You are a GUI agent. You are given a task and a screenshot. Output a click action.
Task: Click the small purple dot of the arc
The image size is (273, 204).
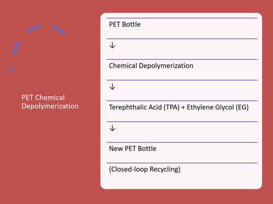coord(11,69)
